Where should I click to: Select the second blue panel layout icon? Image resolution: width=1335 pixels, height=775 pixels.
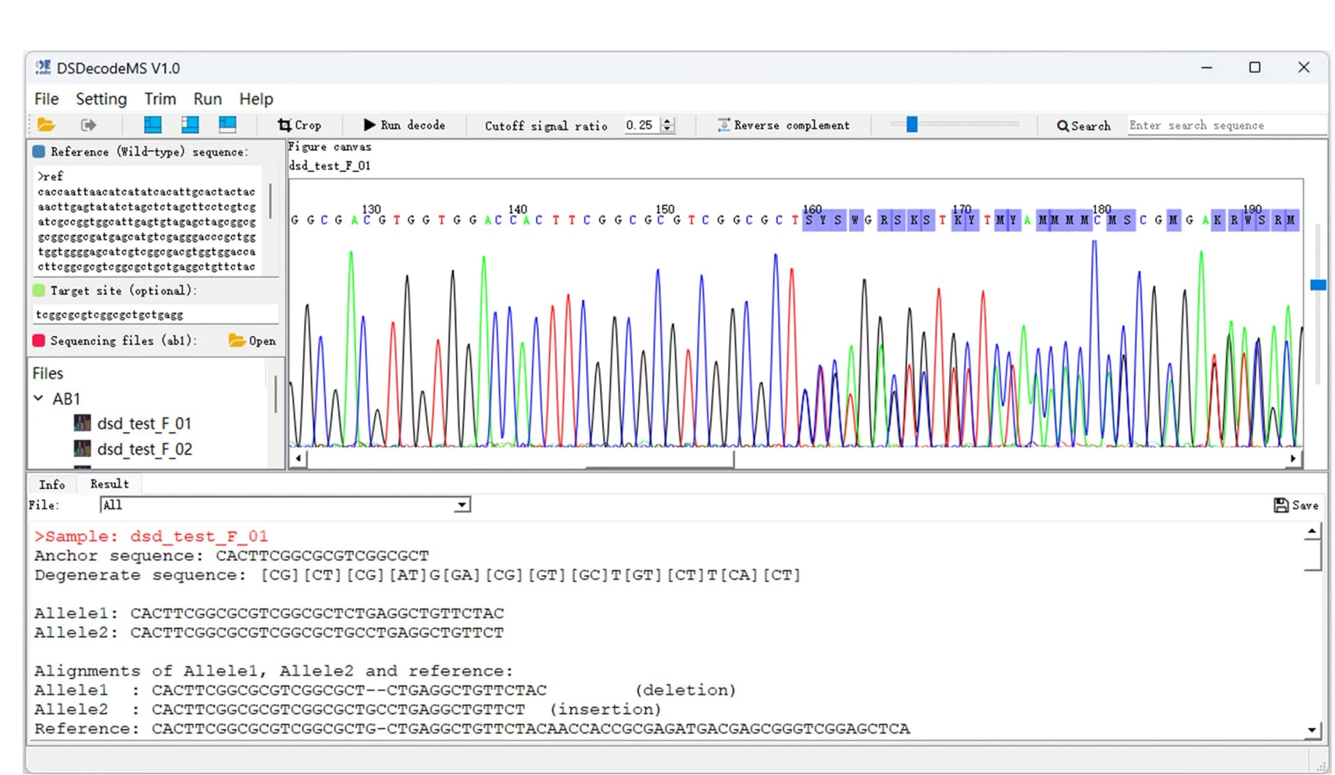coord(190,125)
